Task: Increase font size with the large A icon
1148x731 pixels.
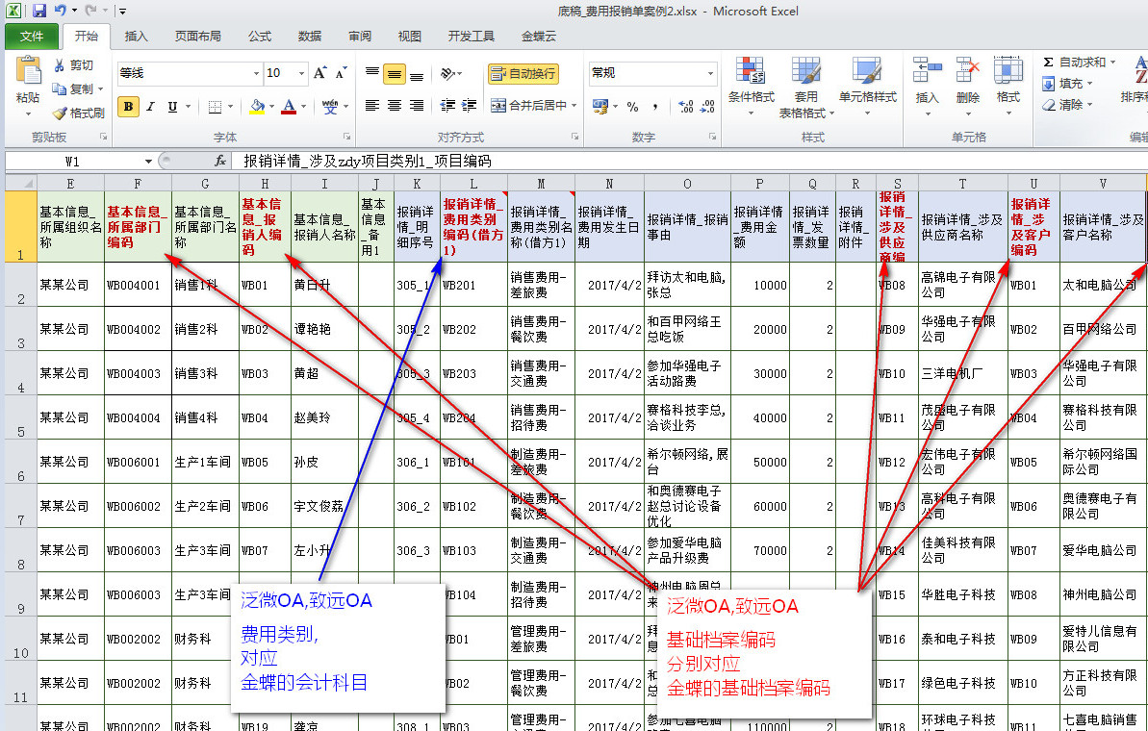Action: click(319, 73)
